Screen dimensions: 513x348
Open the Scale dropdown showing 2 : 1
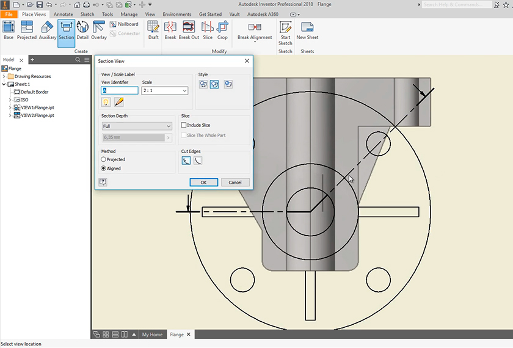(165, 90)
